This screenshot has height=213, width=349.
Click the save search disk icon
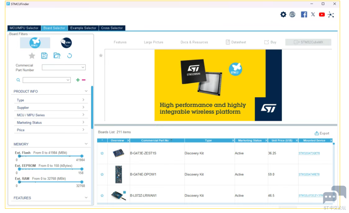coord(44,56)
